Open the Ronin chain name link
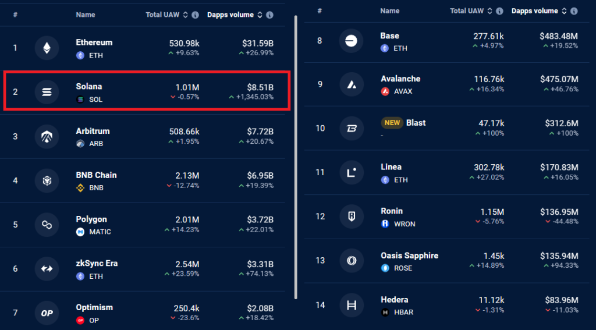The image size is (596, 330). coord(392,211)
